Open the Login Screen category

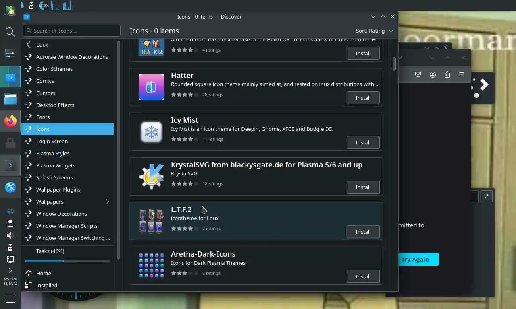coord(68,141)
